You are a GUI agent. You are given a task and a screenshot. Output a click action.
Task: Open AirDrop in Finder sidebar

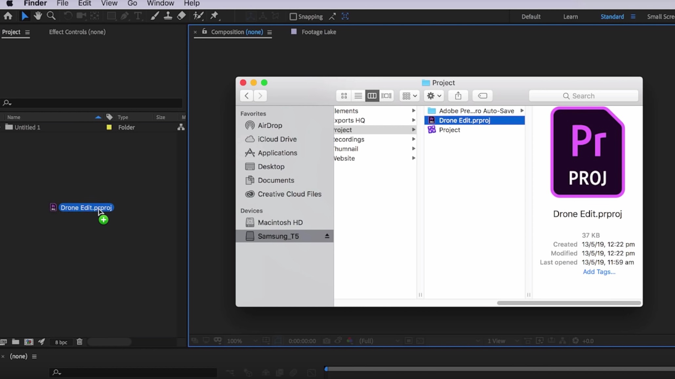(x=270, y=126)
